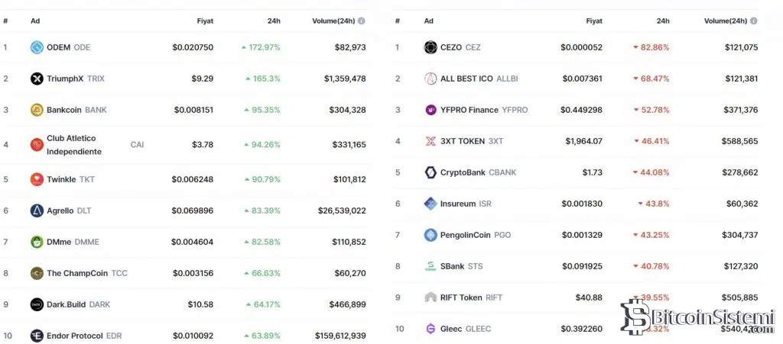The height and width of the screenshot is (344, 783).
Task: Sort left table by Fiyat column
Action: pos(204,21)
